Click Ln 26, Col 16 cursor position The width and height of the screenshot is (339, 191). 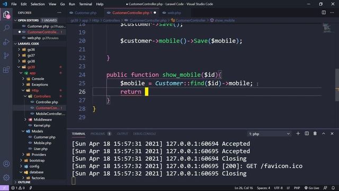click(244, 188)
